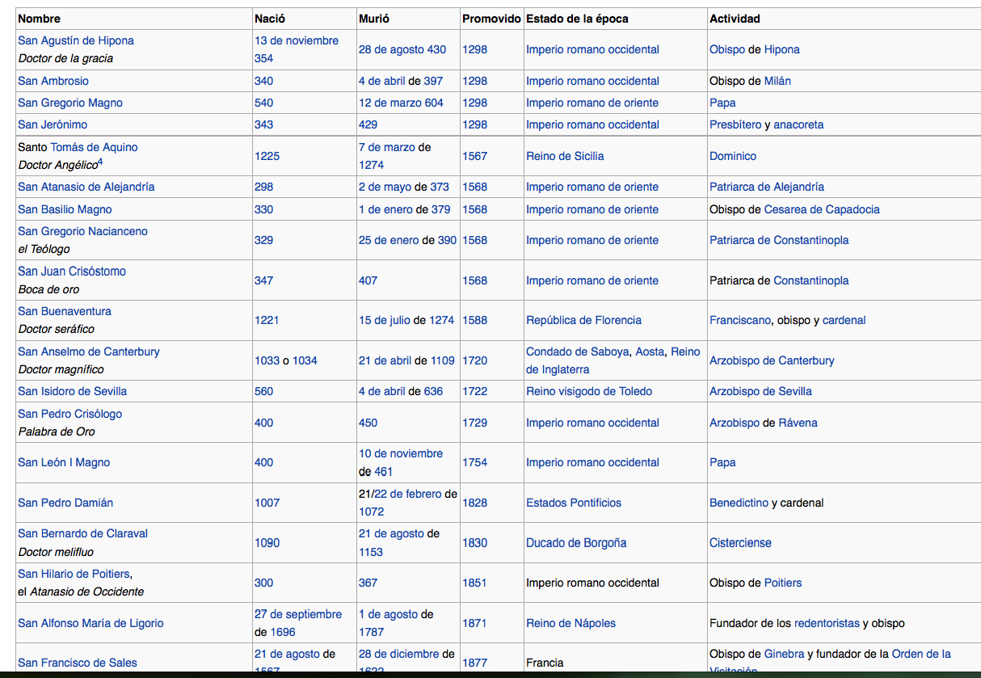The height and width of the screenshot is (678, 981).
Task: Open the Estados Pontificios link
Action: click(x=574, y=503)
